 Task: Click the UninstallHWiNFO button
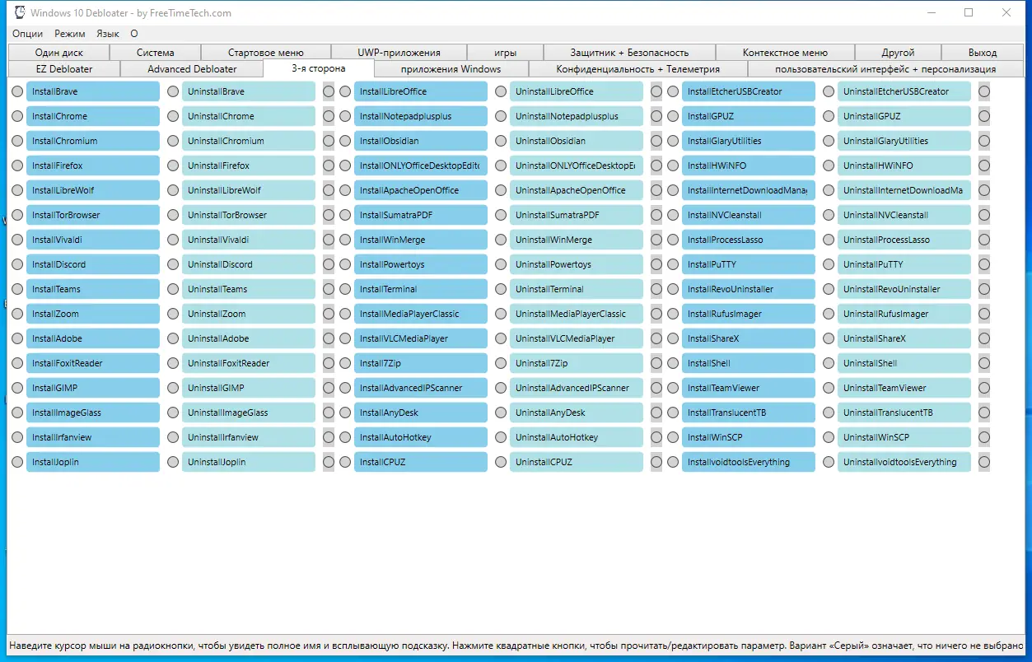[x=904, y=165]
